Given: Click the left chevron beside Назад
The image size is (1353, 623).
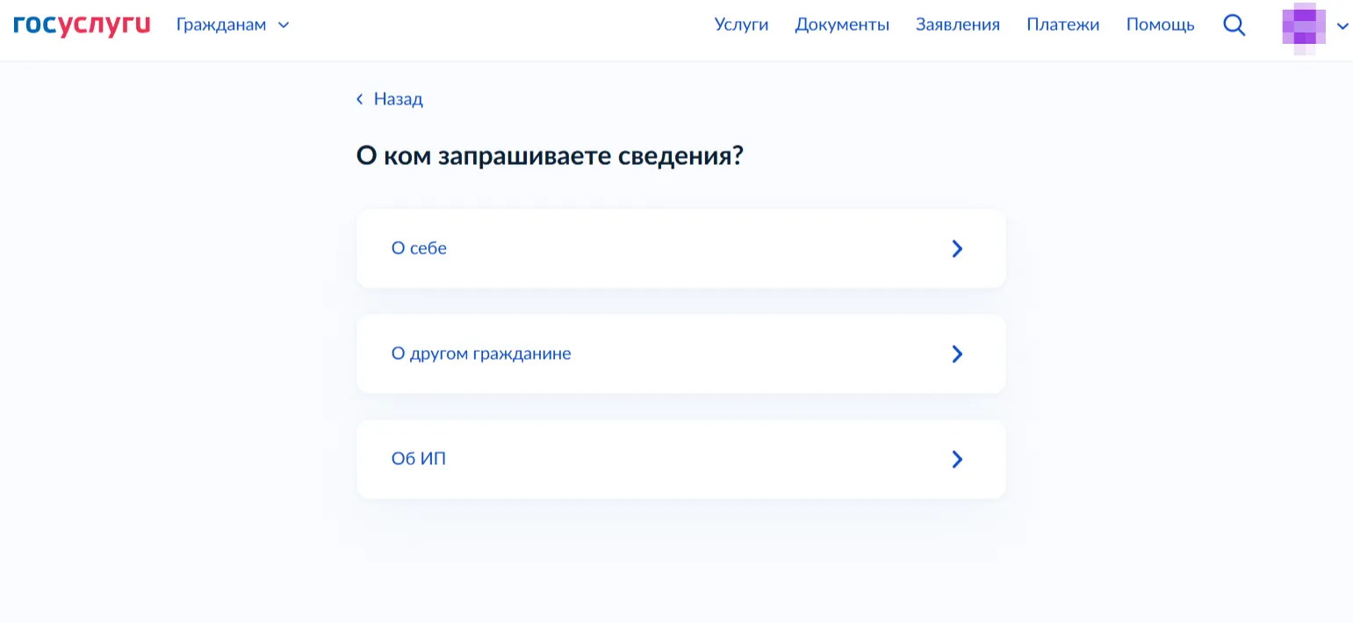Looking at the screenshot, I should pyautogui.click(x=360, y=99).
